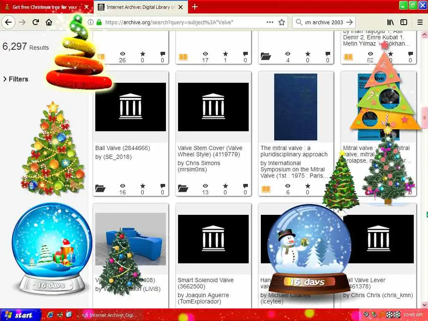Click the taskbar clock showing 10:48 AM
The image size is (428, 321).
pos(413,315)
